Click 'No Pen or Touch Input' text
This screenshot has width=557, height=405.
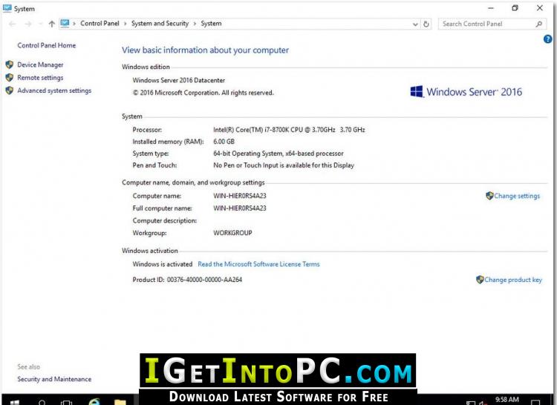284,165
